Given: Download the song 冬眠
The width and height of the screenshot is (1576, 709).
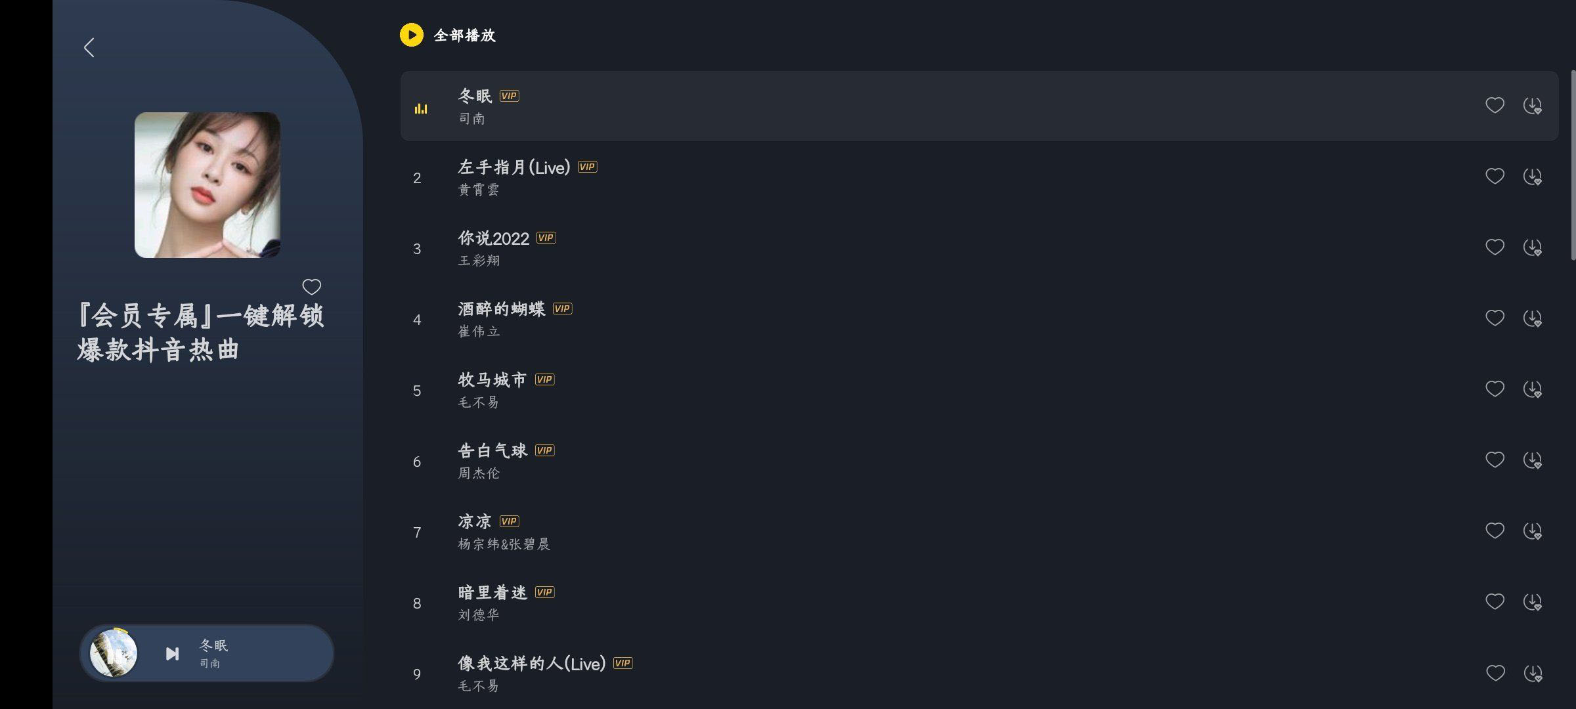Looking at the screenshot, I should point(1532,106).
